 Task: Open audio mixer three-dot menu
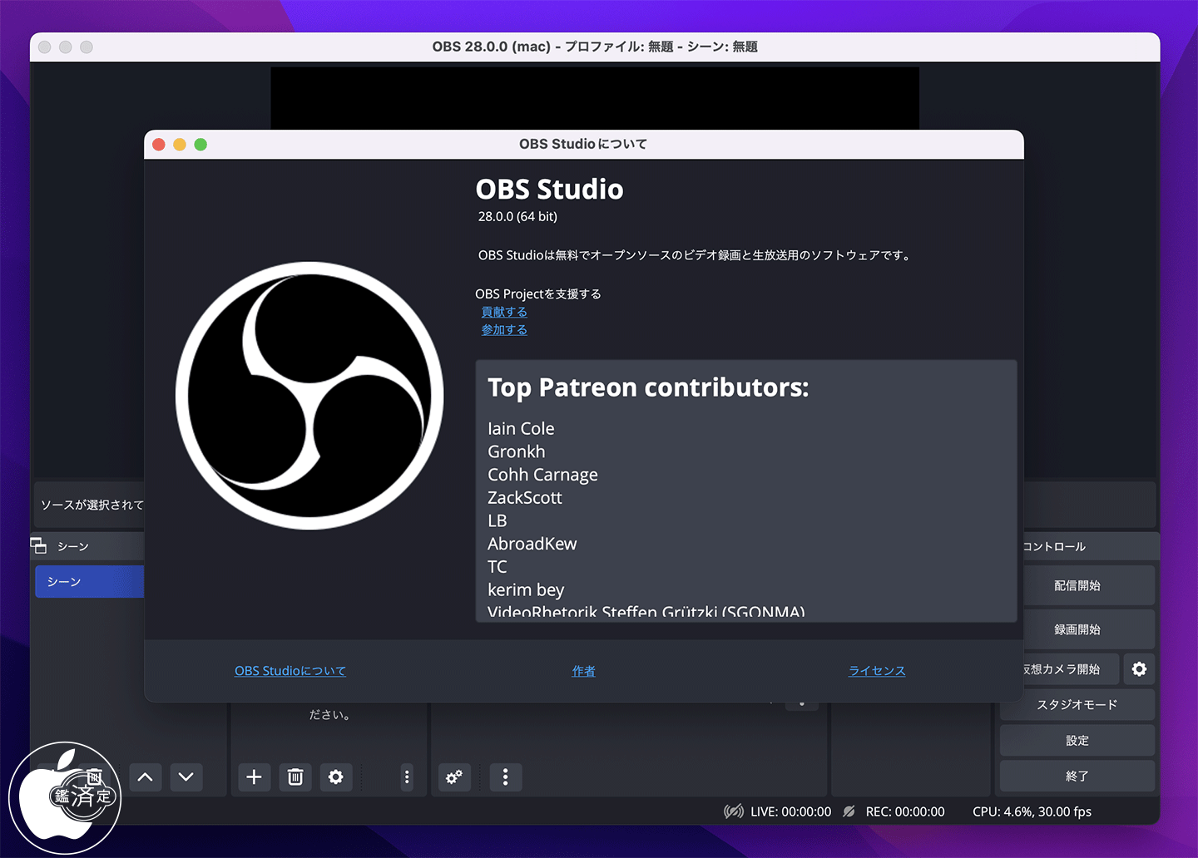pos(505,777)
